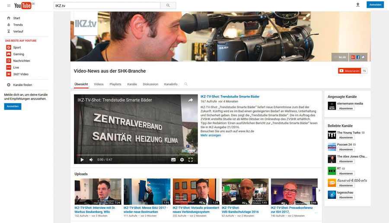Open the sternemann media channel link

(x=350, y=103)
